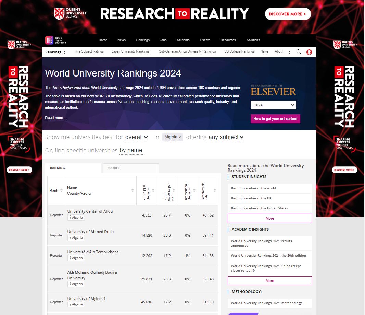Sort by Female:Male Ratio arrows
Image resolution: width=365 pixels, height=315 pixels.
(215, 190)
